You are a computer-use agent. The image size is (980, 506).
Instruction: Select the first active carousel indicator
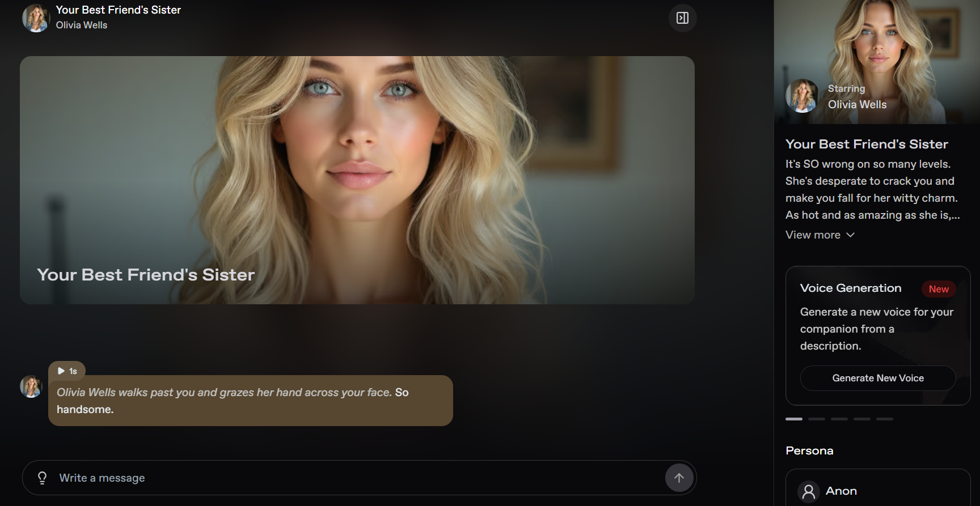click(x=793, y=419)
